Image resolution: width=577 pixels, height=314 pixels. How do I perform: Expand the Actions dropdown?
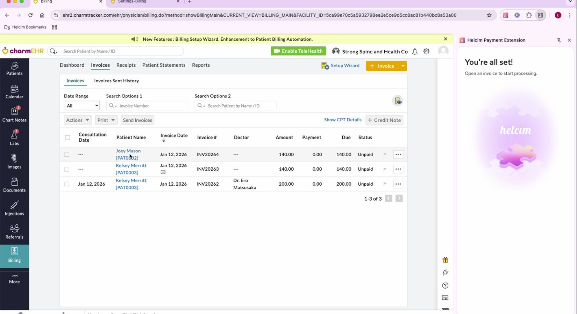(x=78, y=120)
